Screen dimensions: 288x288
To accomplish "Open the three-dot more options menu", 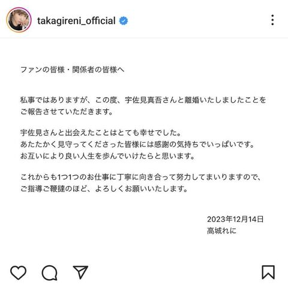I will [272, 20].
